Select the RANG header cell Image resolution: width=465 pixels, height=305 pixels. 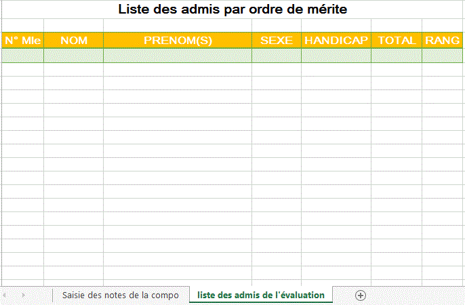[442, 40]
